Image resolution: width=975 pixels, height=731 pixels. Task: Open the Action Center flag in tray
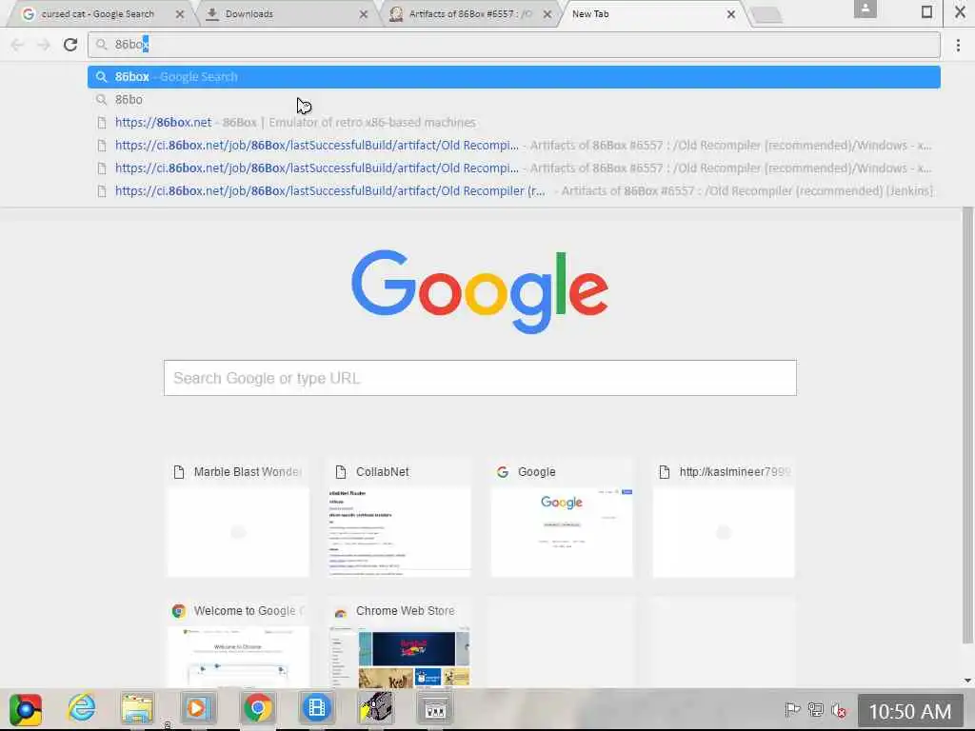click(792, 710)
